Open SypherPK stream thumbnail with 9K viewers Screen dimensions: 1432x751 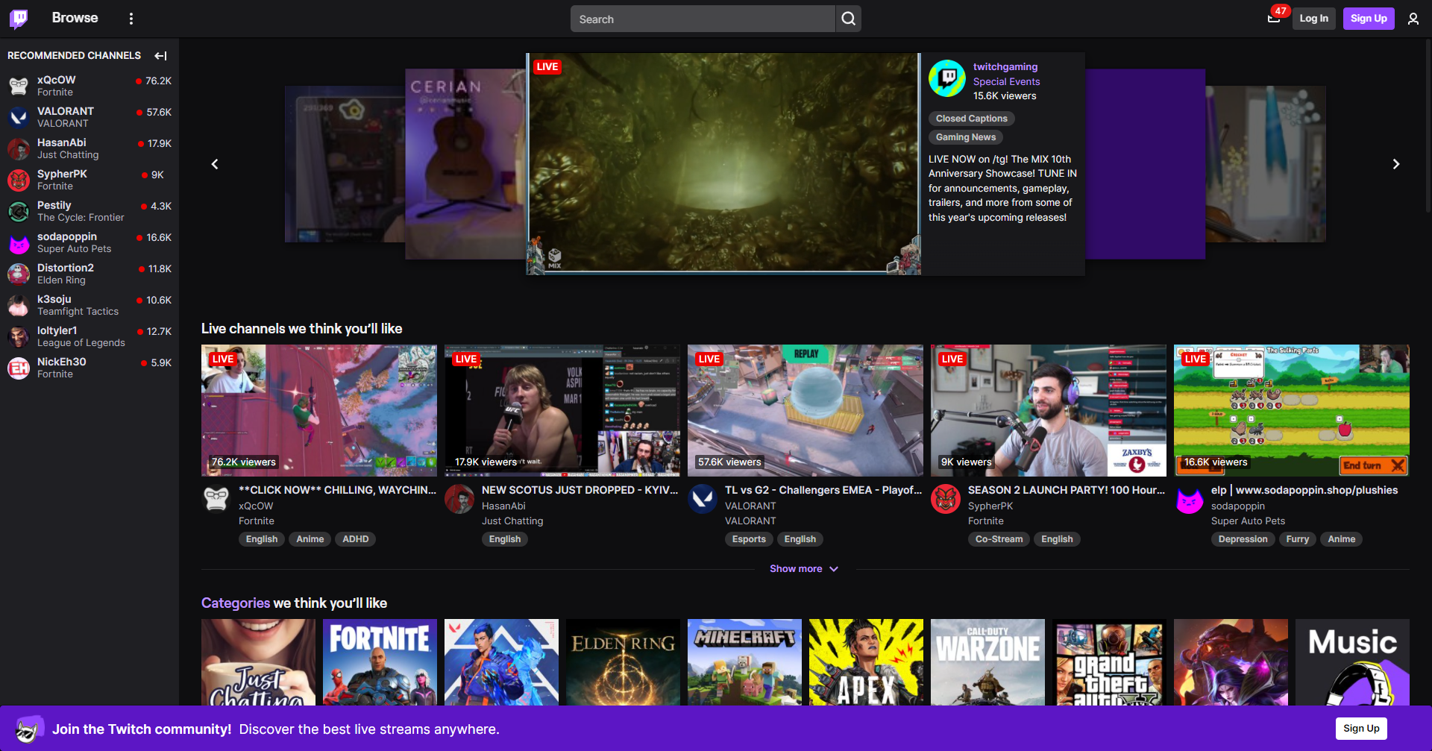[1049, 410]
